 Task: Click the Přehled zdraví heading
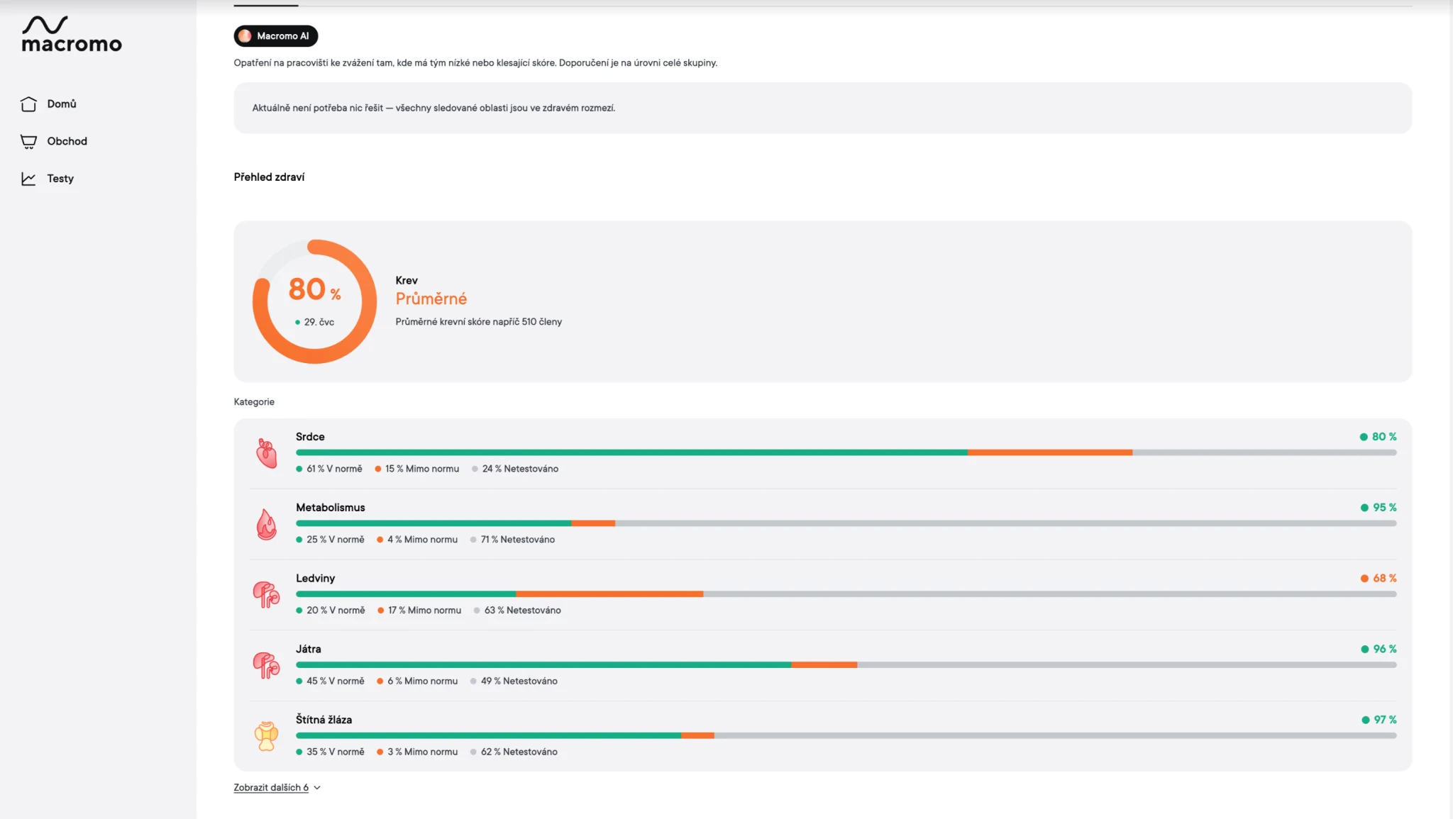click(269, 177)
